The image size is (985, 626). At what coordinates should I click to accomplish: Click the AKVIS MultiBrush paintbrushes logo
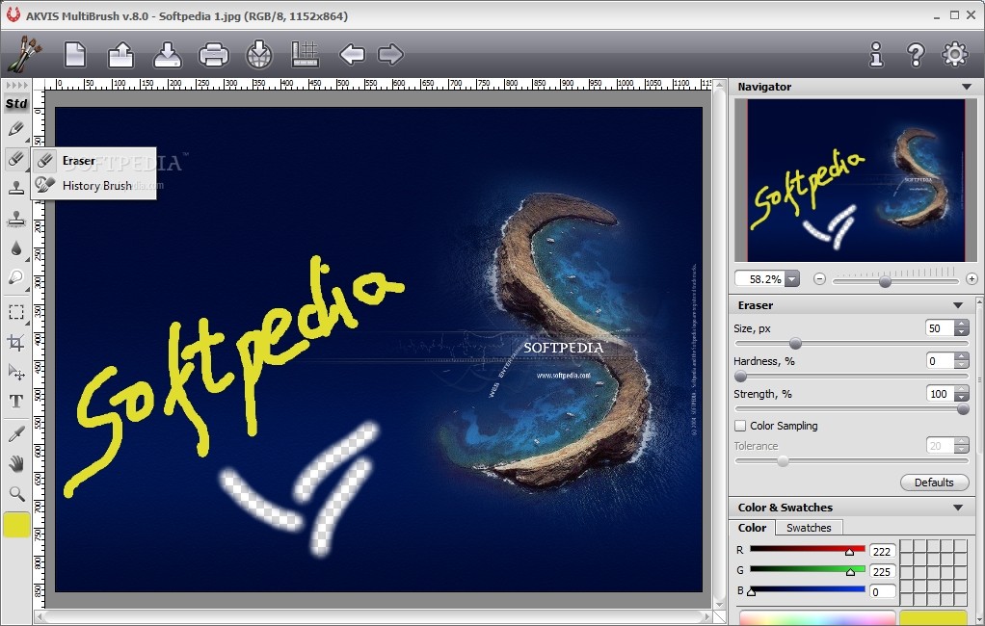(x=24, y=53)
